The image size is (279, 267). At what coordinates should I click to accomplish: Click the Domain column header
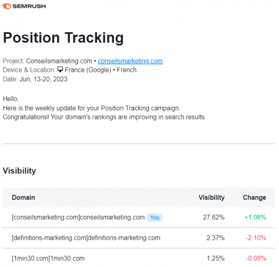point(23,197)
